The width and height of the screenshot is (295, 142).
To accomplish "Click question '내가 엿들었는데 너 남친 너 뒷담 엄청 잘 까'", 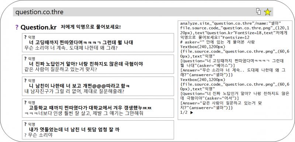I will click(74, 129).
